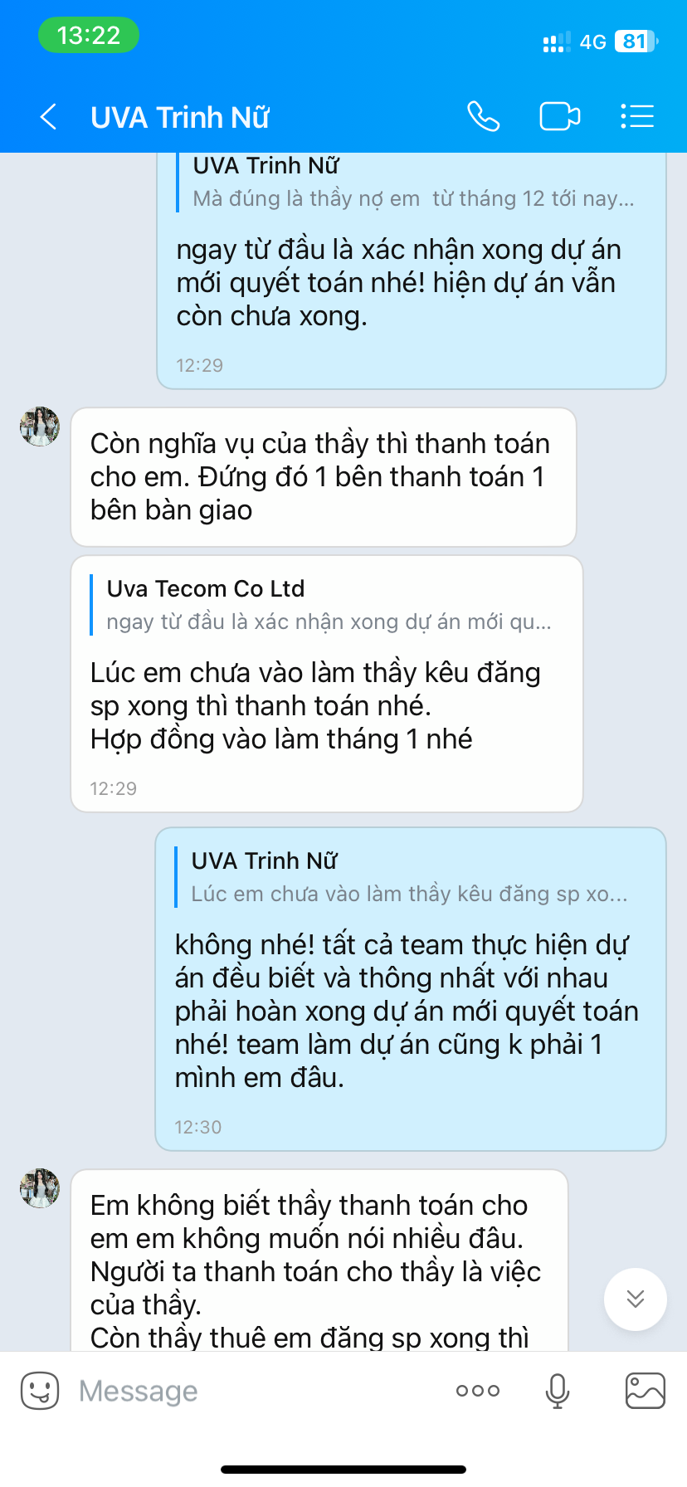Select message 'Còn nghĩa vụ của thầy thì thanh toán'
This screenshot has width=687, height=1487.
[x=324, y=477]
